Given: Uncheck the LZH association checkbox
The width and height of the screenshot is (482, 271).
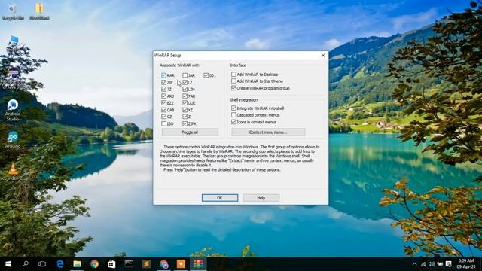Looking at the screenshot, I should coord(185,89).
